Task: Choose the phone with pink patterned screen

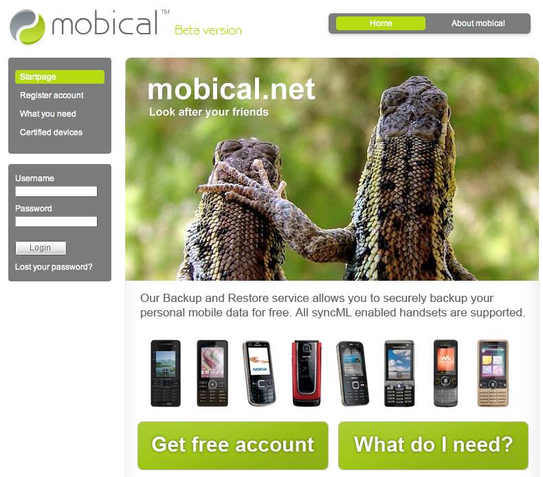Action: (212, 373)
